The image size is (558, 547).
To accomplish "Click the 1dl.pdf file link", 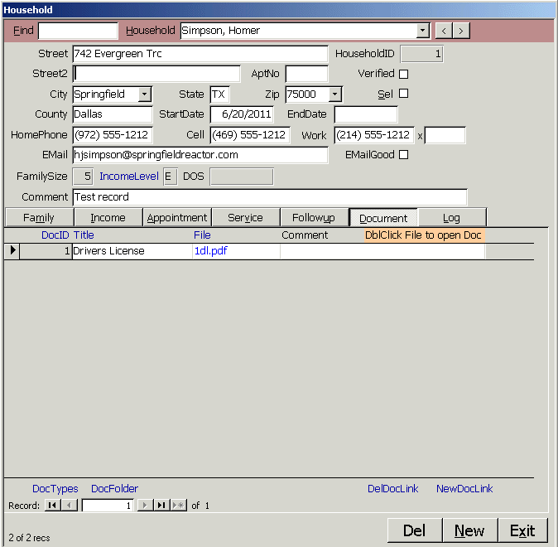I will pyautogui.click(x=210, y=251).
